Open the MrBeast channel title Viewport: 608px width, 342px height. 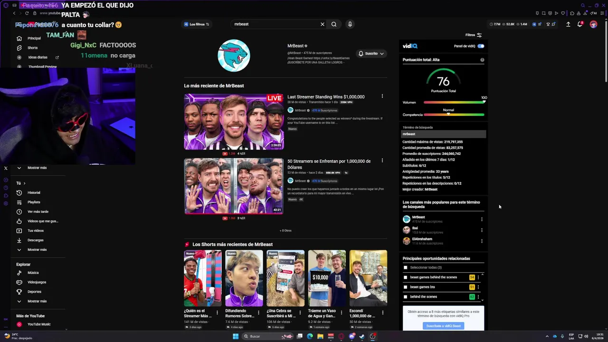(x=295, y=46)
